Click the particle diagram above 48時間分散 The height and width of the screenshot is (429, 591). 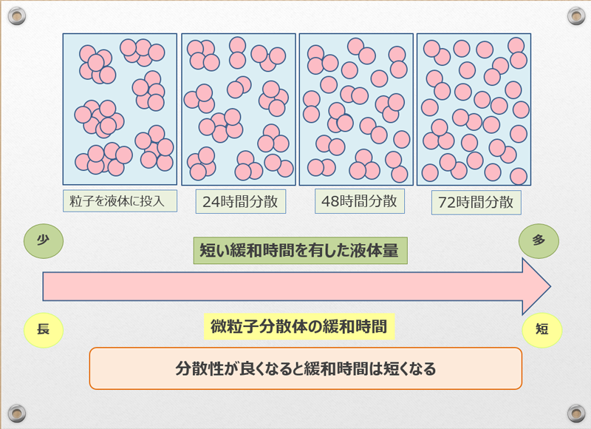click(x=355, y=109)
